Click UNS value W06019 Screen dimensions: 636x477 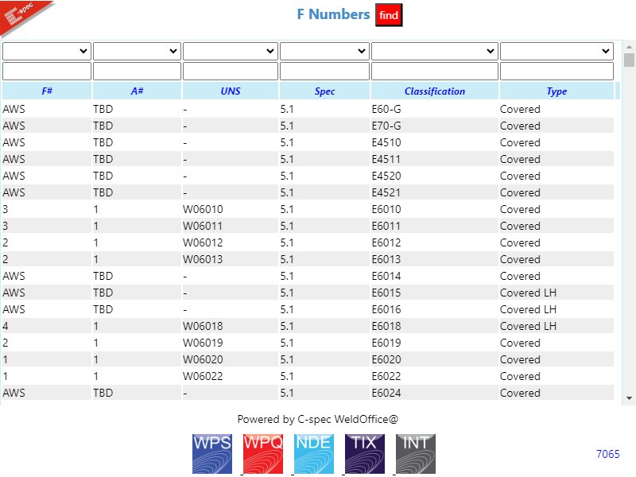203,343
